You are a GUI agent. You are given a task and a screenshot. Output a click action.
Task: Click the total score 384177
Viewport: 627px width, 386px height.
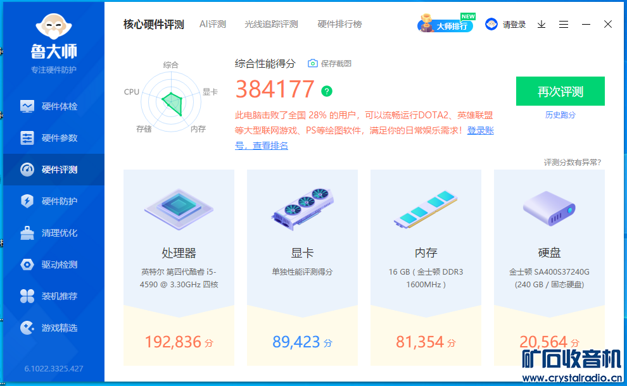point(275,89)
